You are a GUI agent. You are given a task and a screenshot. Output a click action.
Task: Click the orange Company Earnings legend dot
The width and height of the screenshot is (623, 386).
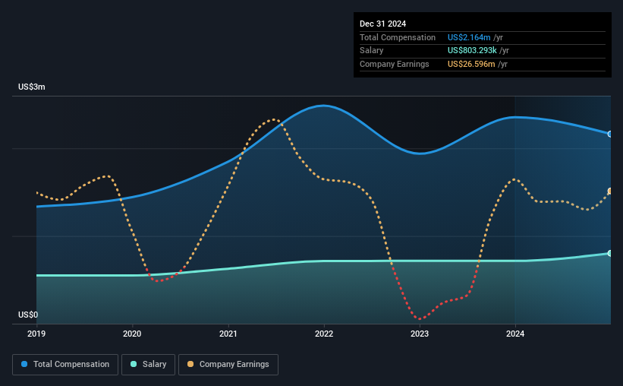(x=190, y=364)
